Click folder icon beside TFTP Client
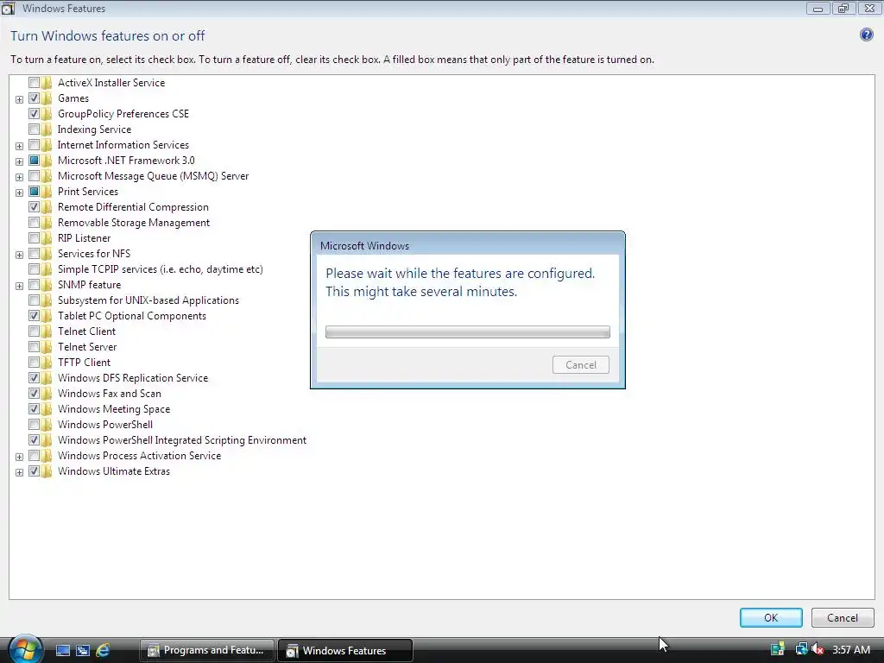This screenshot has height=663, width=884. [x=47, y=363]
